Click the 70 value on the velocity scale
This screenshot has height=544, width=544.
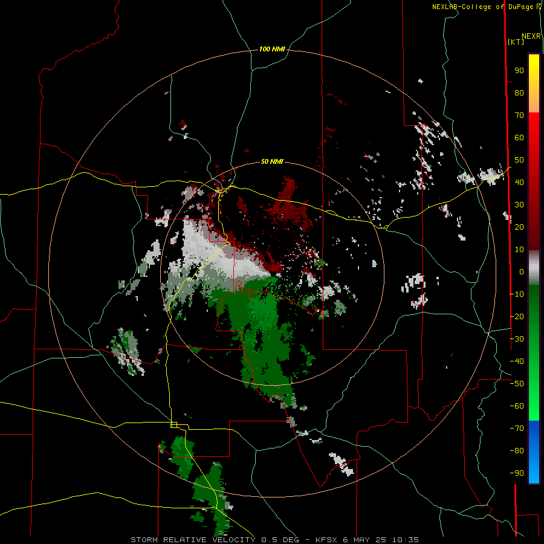(519, 115)
